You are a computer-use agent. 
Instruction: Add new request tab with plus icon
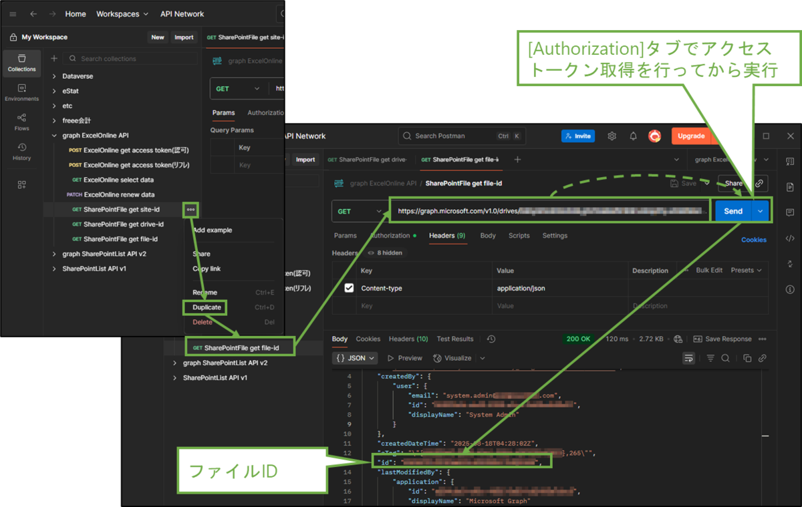(x=517, y=160)
